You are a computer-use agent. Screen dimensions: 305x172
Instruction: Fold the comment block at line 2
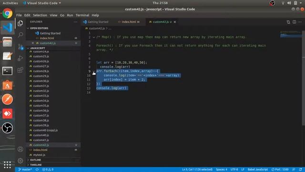click(94, 37)
